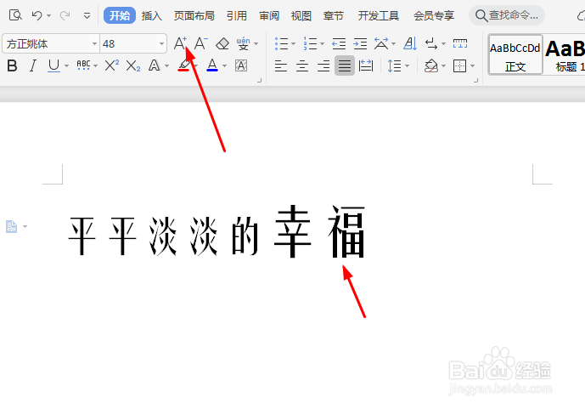Open Chinese layout icon
585x409 pixels.
click(381, 43)
